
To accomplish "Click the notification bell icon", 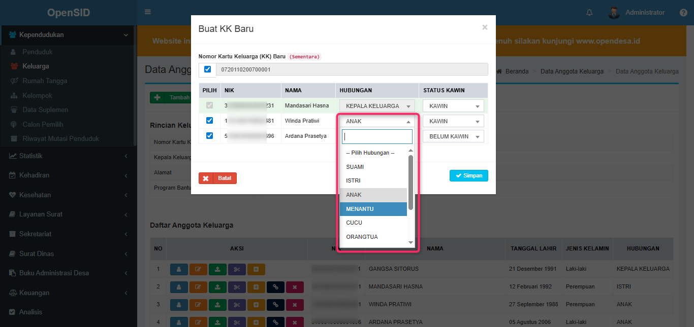I will [x=589, y=13].
